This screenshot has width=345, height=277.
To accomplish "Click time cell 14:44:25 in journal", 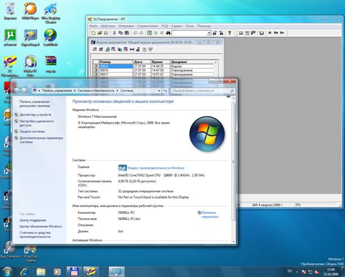I will (160, 66).
